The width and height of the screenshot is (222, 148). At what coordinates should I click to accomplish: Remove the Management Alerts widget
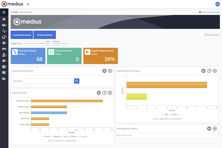click(x=215, y=129)
